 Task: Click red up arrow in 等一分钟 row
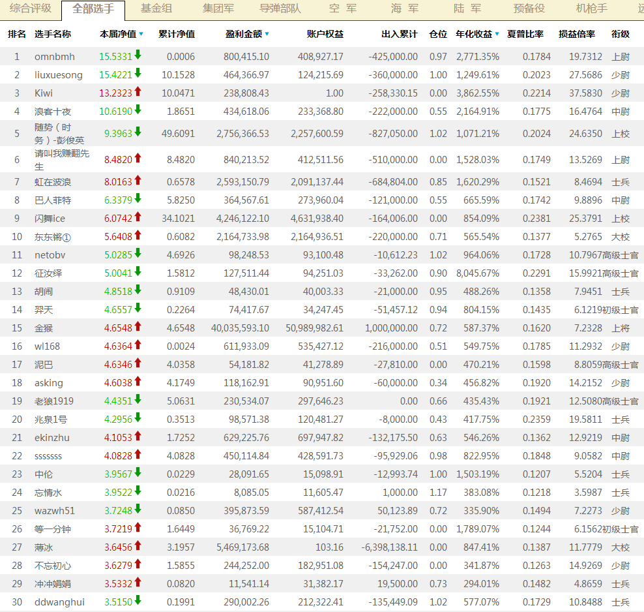coord(138,527)
